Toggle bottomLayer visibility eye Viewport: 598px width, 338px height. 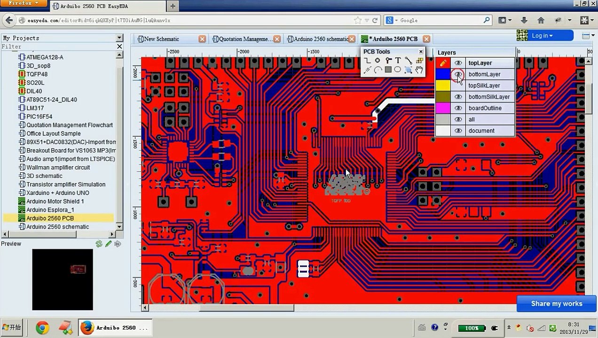coord(458,74)
